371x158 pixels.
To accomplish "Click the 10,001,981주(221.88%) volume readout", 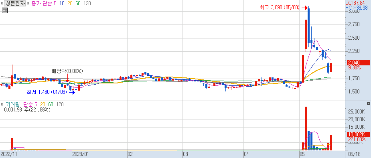I will point(26,109).
